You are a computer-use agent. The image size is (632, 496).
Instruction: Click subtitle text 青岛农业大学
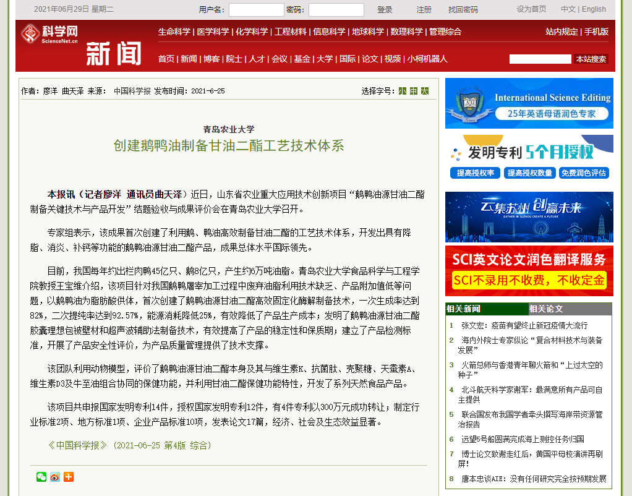(229, 129)
